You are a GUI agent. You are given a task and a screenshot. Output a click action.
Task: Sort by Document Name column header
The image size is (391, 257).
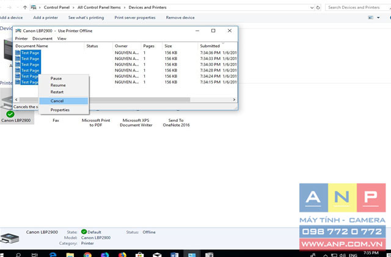49,46
